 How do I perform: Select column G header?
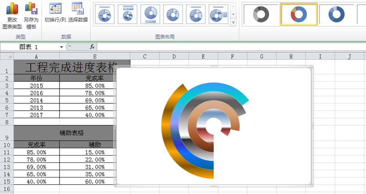click(262, 56)
